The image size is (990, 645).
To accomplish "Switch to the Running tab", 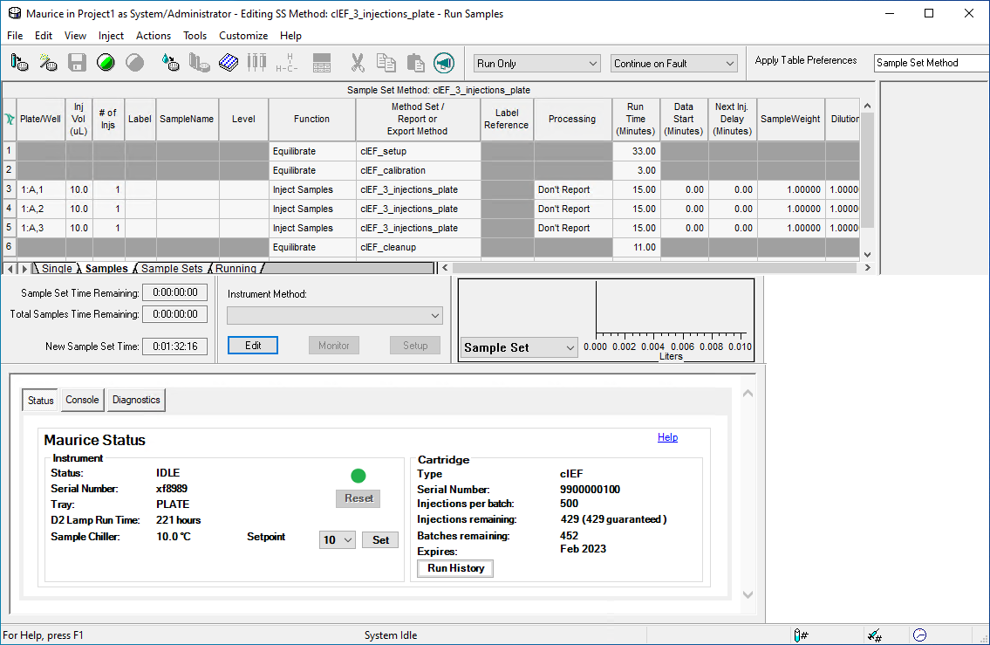I will click(x=236, y=269).
